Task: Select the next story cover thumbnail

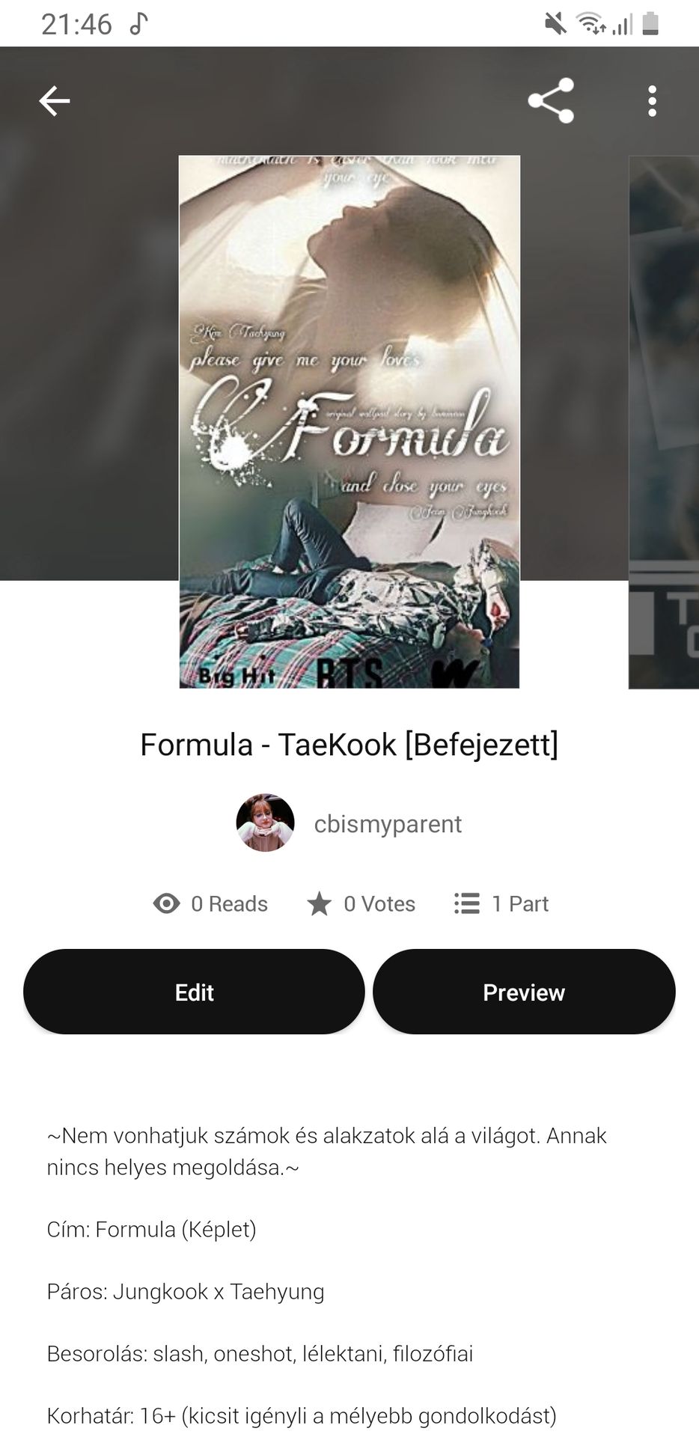Action: (x=664, y=421)
